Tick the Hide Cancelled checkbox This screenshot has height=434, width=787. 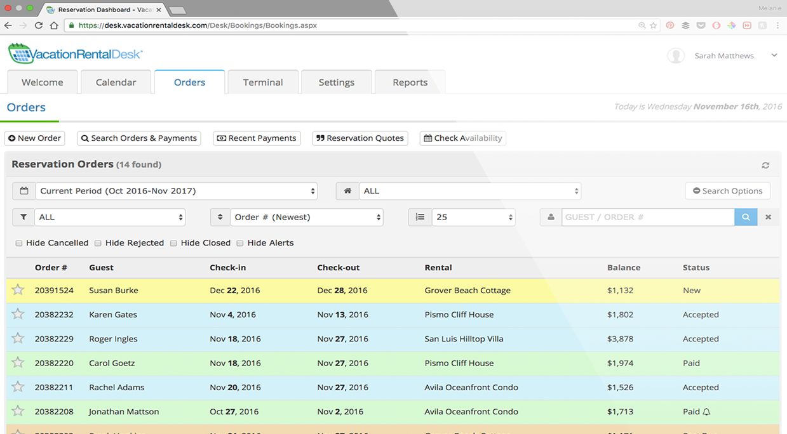tap(19, 243)
